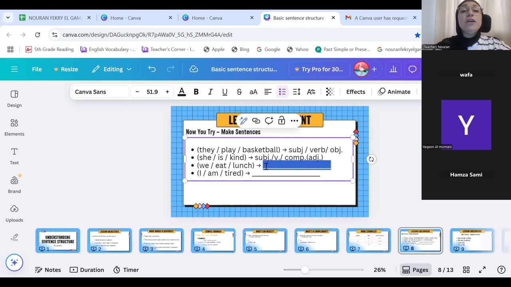The width and height of the screenshot is (511, 287).
Task: Click the 26% zoom level
Action: (x=380, y=270)
